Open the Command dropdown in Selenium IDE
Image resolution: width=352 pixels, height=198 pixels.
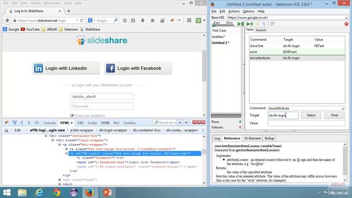click(343, 108)
